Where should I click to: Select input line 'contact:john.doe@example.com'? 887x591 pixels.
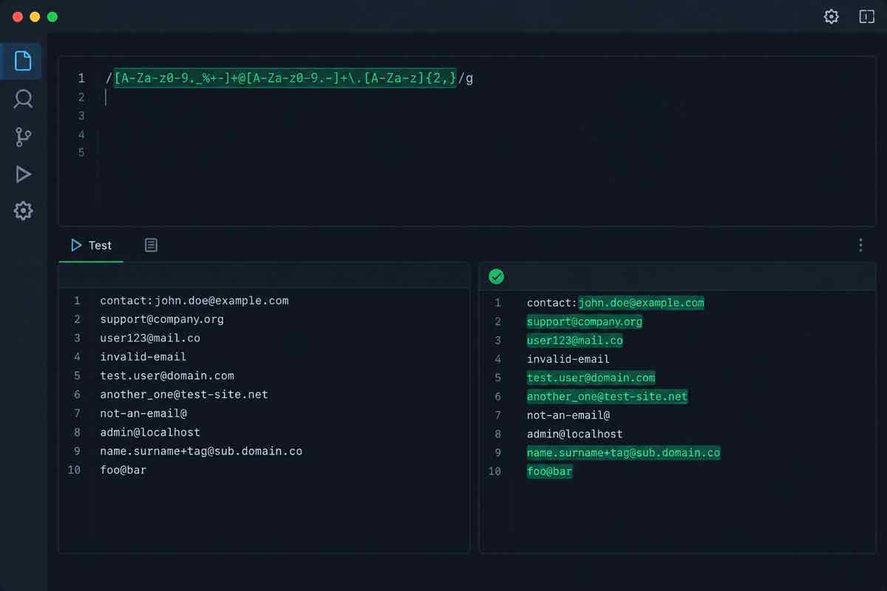point(194,301)
